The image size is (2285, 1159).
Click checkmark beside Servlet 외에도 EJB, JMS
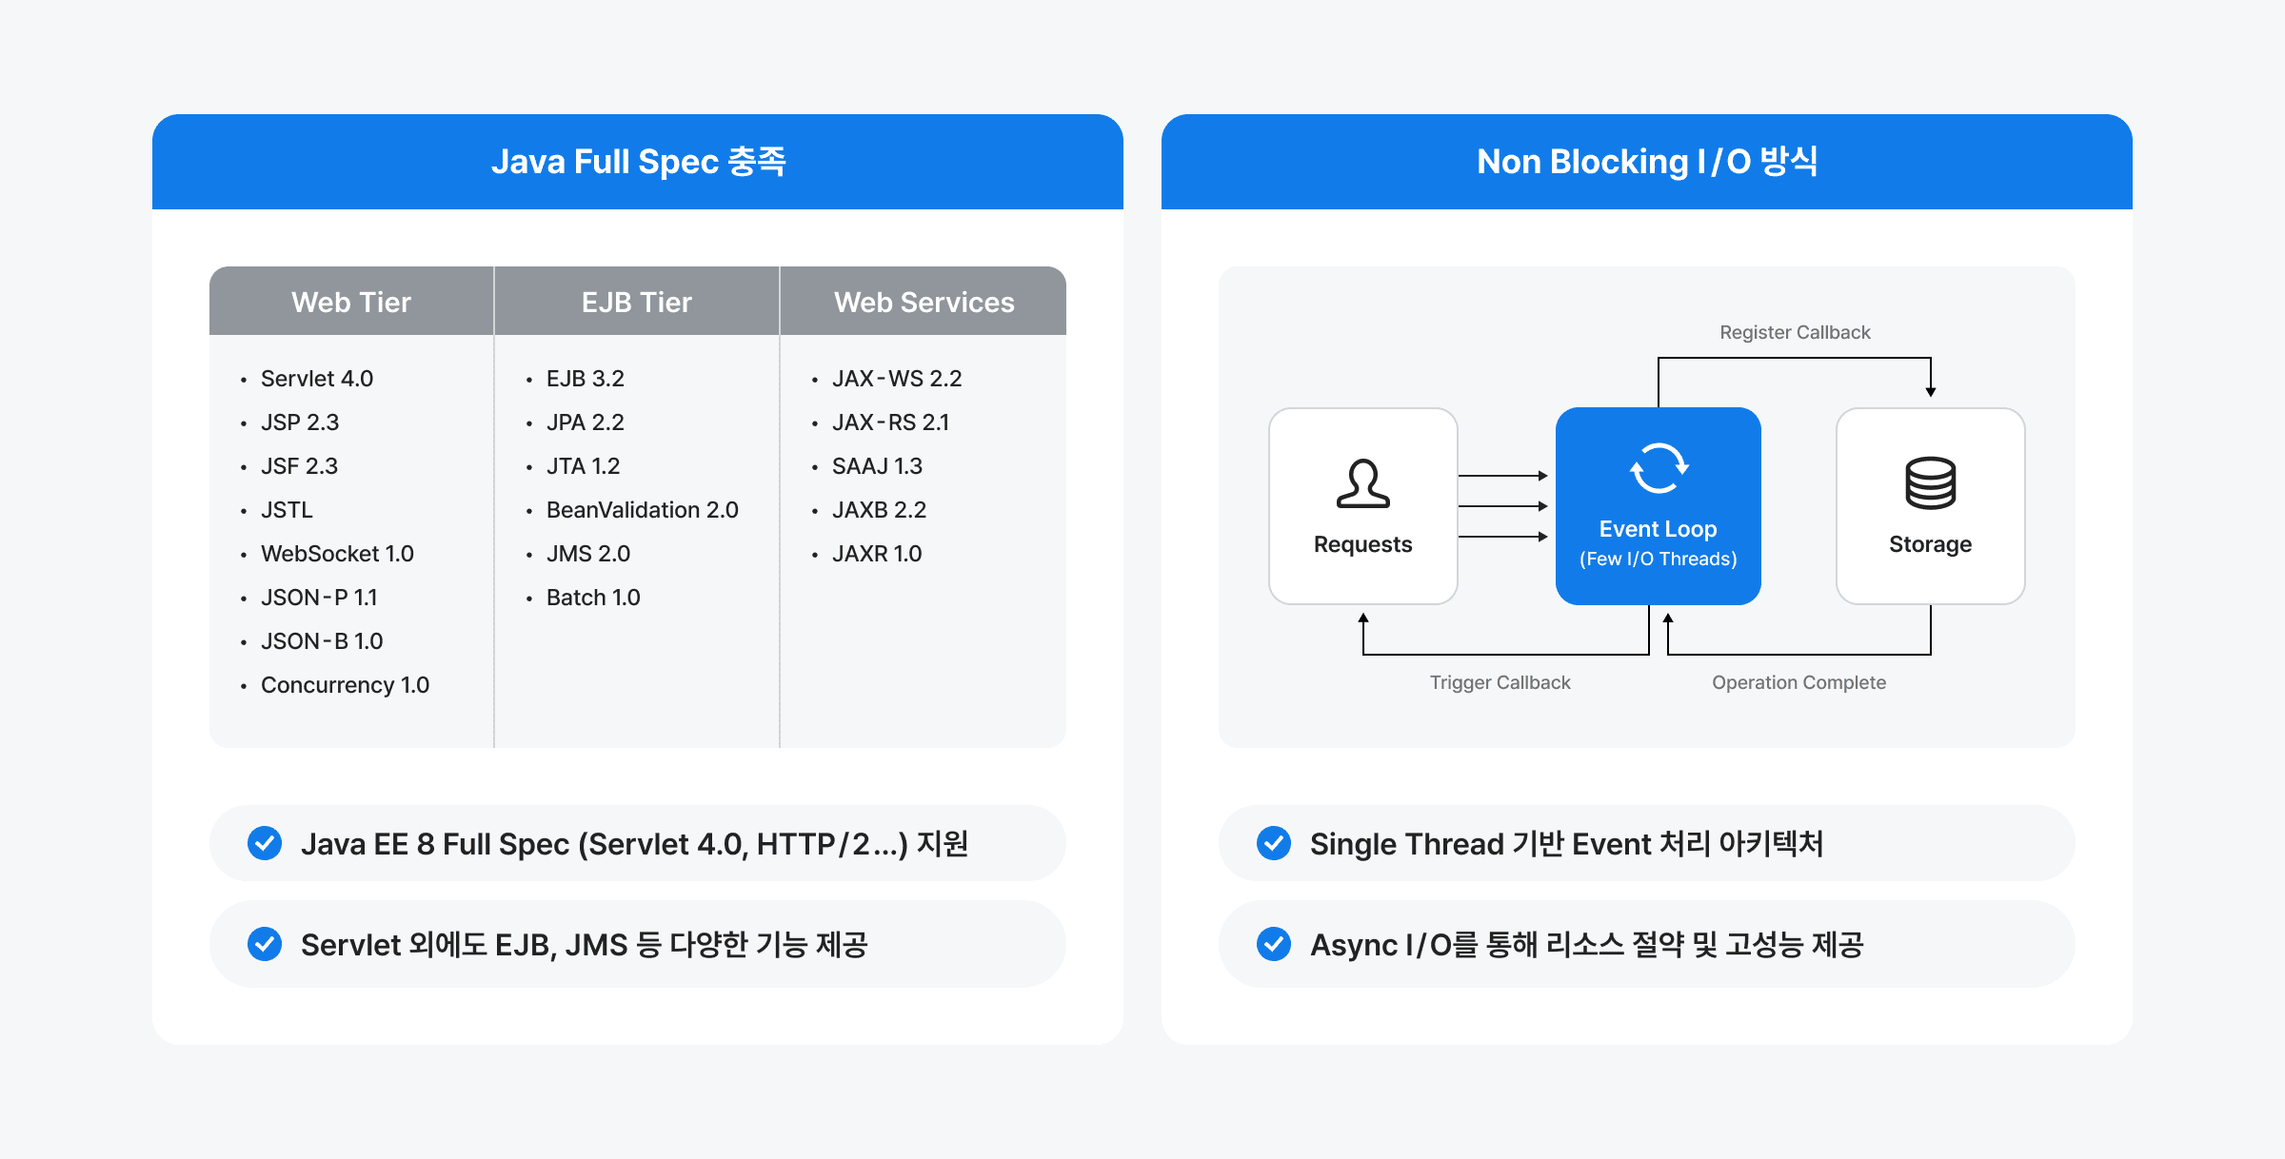click(x=265, y=944)
